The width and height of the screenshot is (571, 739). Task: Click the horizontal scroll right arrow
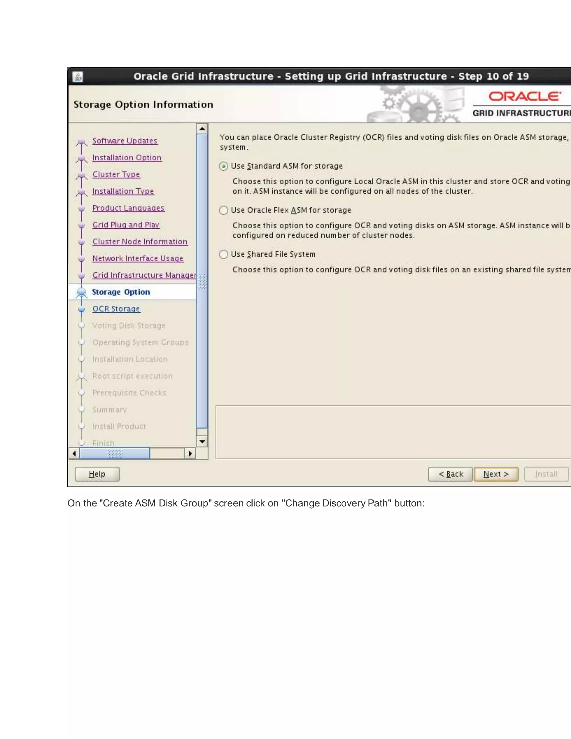click(x=190, y=453)
